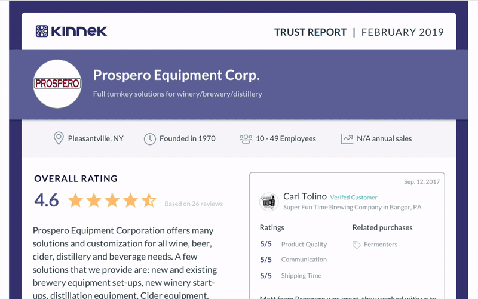Click the Kinnek wordmark text

[x=79, y=31]
